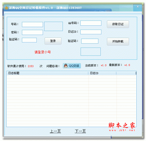
Task: Click the 日志ID column header
Action: pyautogui.click(x=102, y=73)
